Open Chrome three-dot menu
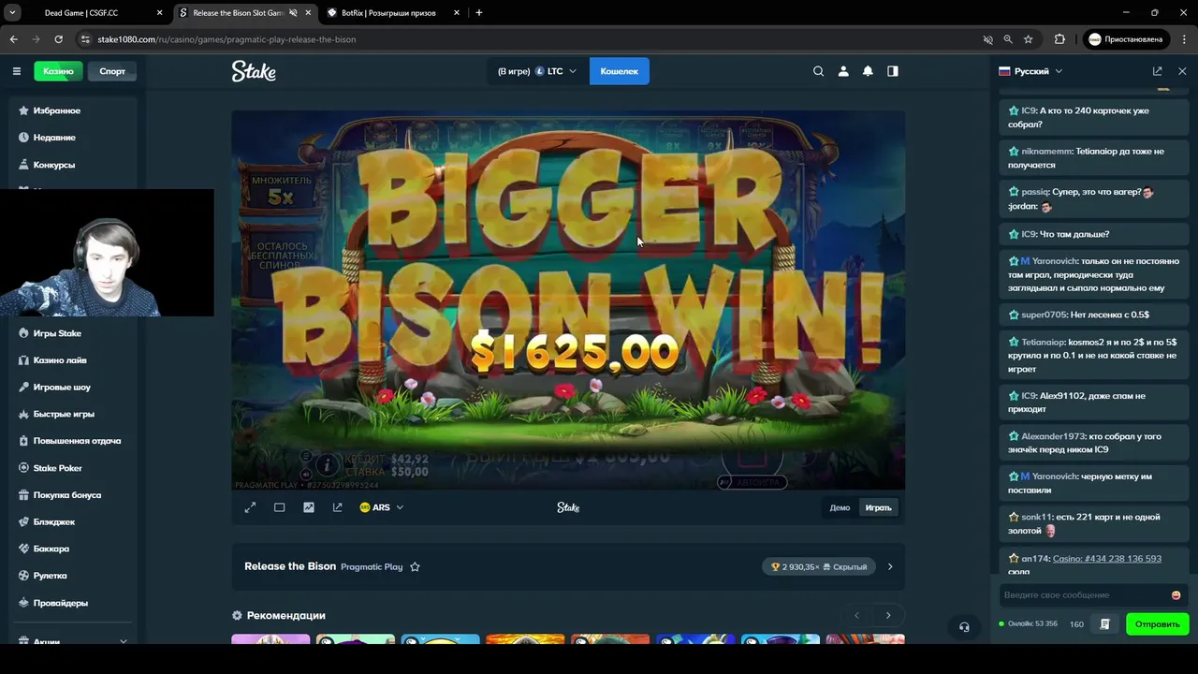1198x674 pixels. click(x=1184, y=39)
